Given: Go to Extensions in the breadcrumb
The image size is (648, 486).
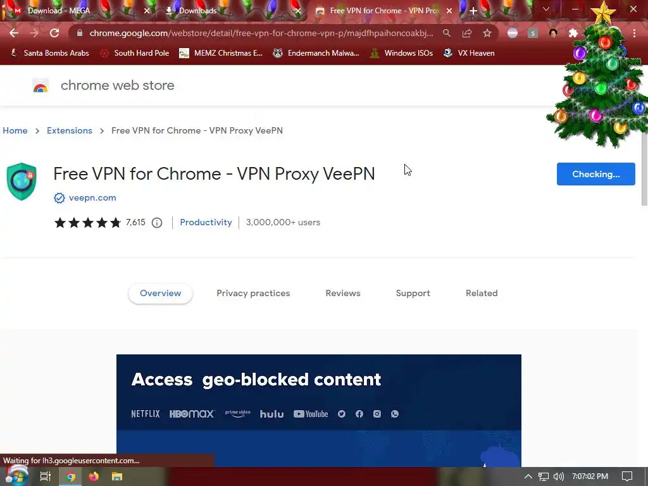Looking at the screenshot, I should 70,130.
